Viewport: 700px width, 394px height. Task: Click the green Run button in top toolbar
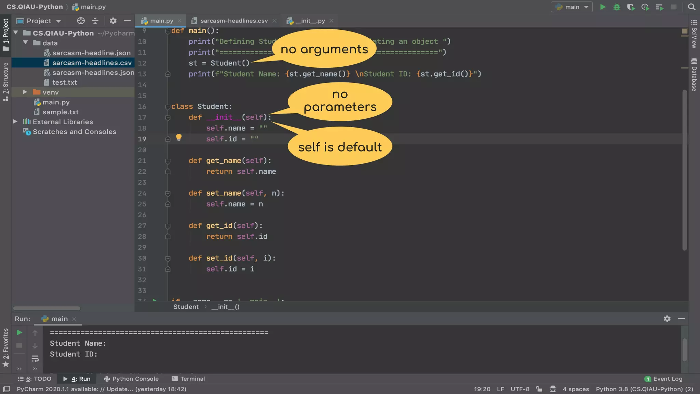click(603, 7)
